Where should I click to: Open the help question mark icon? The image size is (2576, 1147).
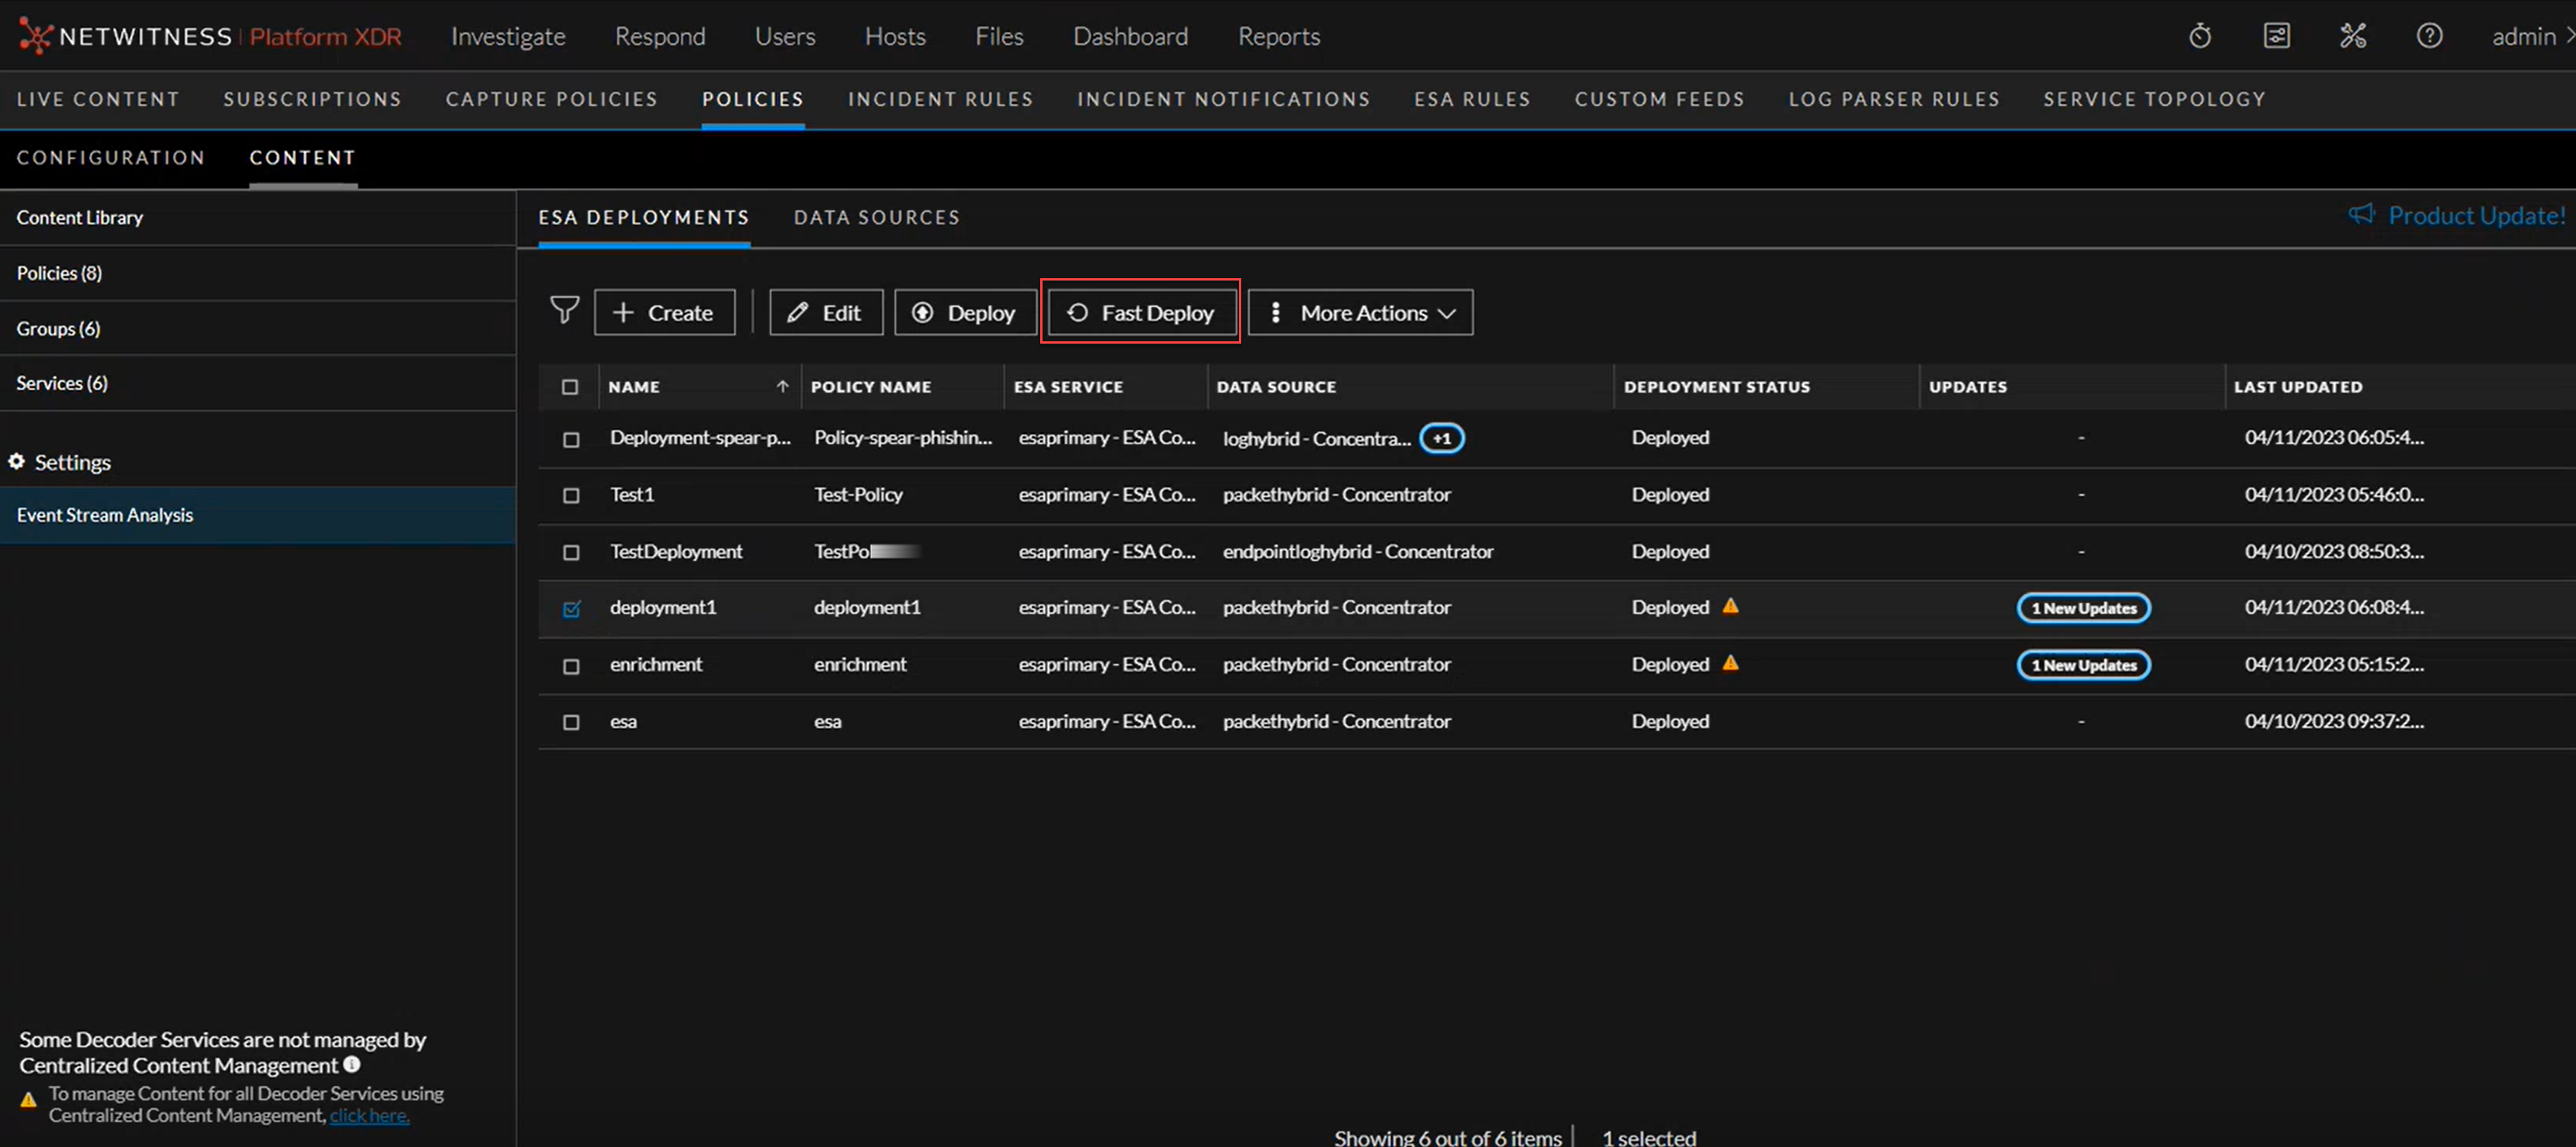click(2430, 35)
